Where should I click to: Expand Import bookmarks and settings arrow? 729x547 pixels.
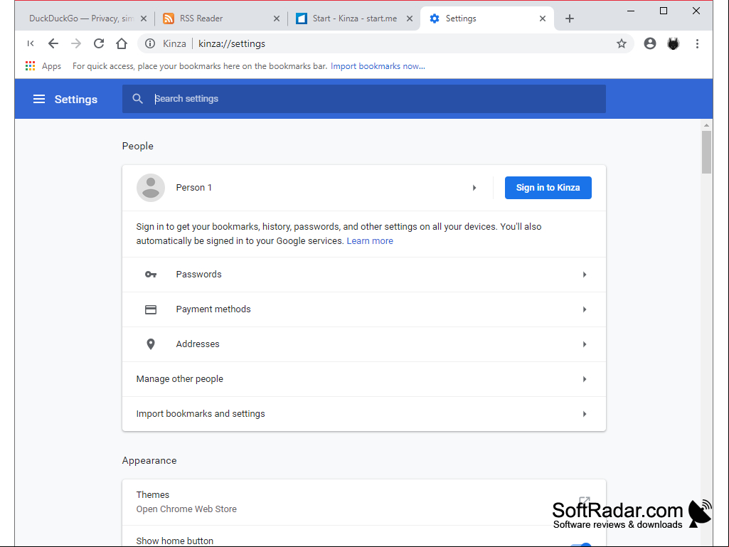585,414
